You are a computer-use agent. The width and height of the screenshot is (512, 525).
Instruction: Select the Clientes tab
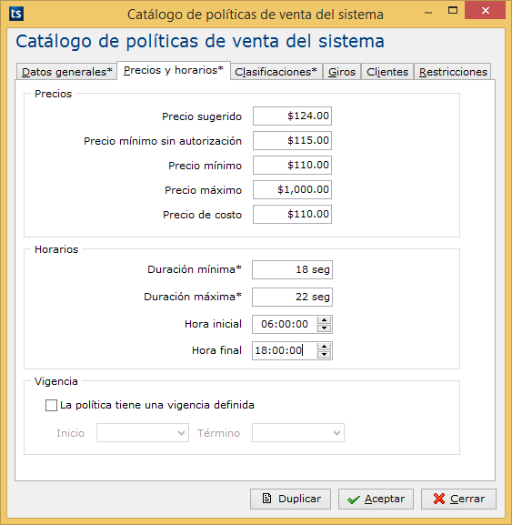pyautogui.click(x=387, y=72)
